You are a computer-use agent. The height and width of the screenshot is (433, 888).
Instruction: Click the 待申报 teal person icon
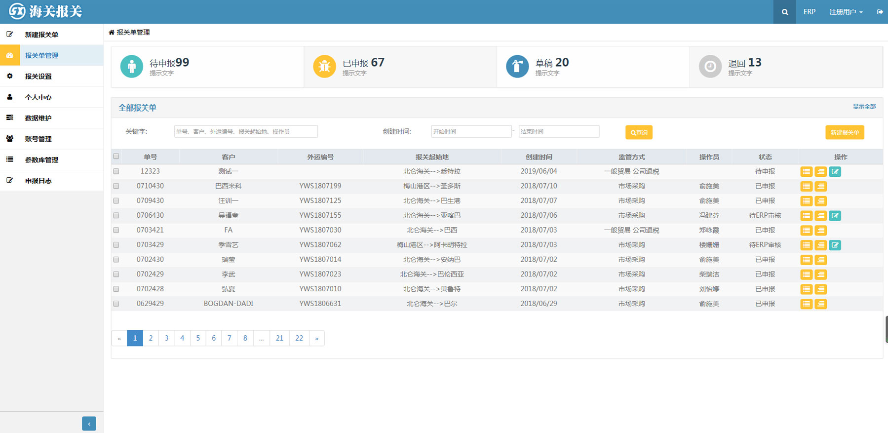click(132, 66)
